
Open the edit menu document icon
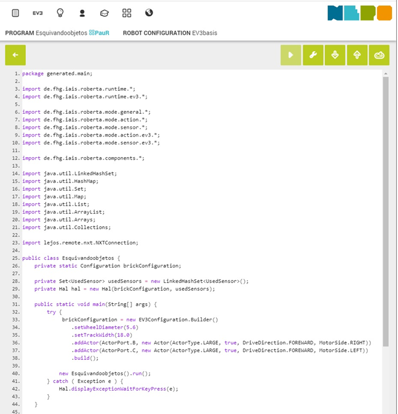(15, 13)
